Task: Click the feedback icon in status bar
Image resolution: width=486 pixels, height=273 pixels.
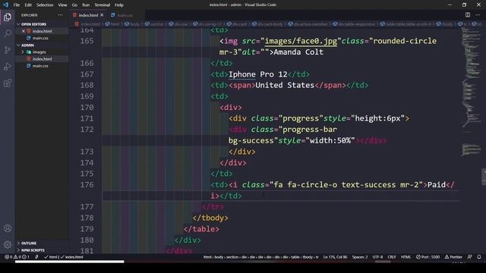Action: coord(470,257)
